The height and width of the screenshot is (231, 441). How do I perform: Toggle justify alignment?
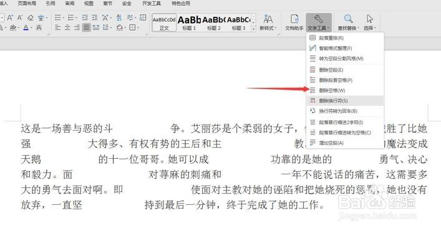(86, 27)
